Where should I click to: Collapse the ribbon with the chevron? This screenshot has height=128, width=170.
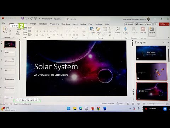click(x=168, y=37)
